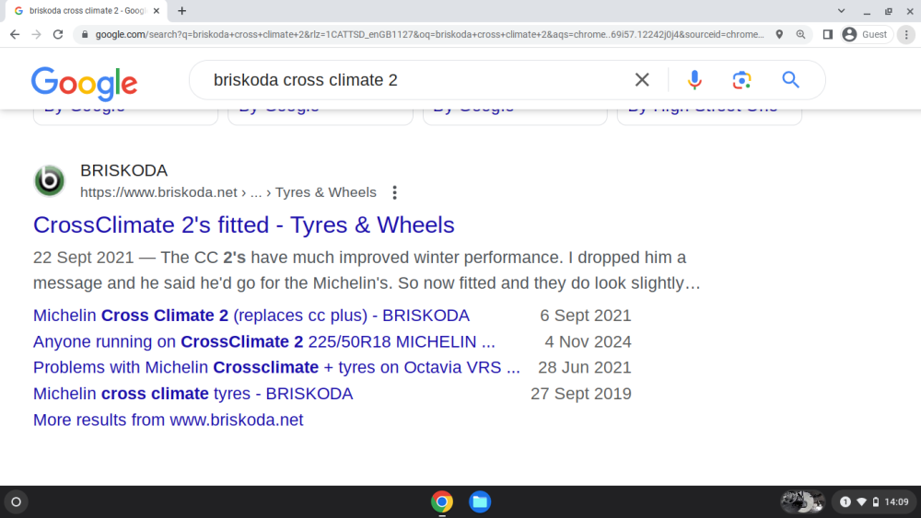The width and height of the screenshot is (921, 518).
Task: Toggle the browser side panel
Action: click(828, 35)
